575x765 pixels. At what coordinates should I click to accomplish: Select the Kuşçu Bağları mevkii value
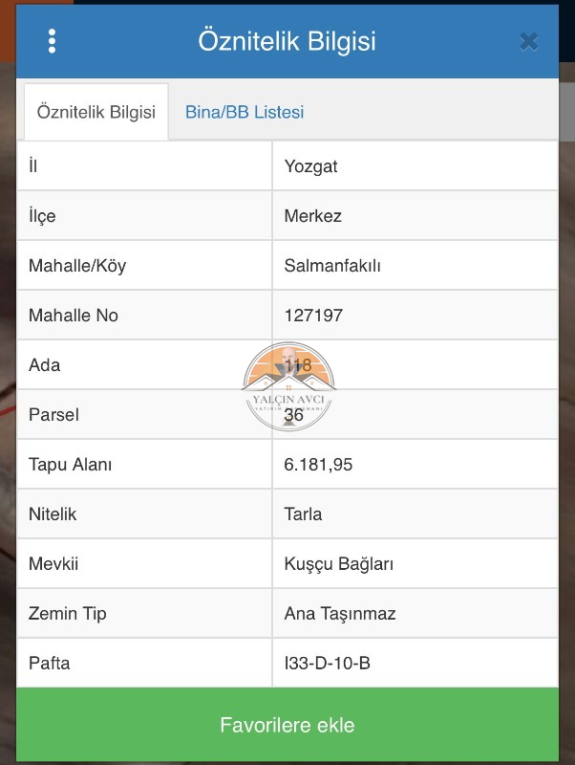tap(339, 564)
